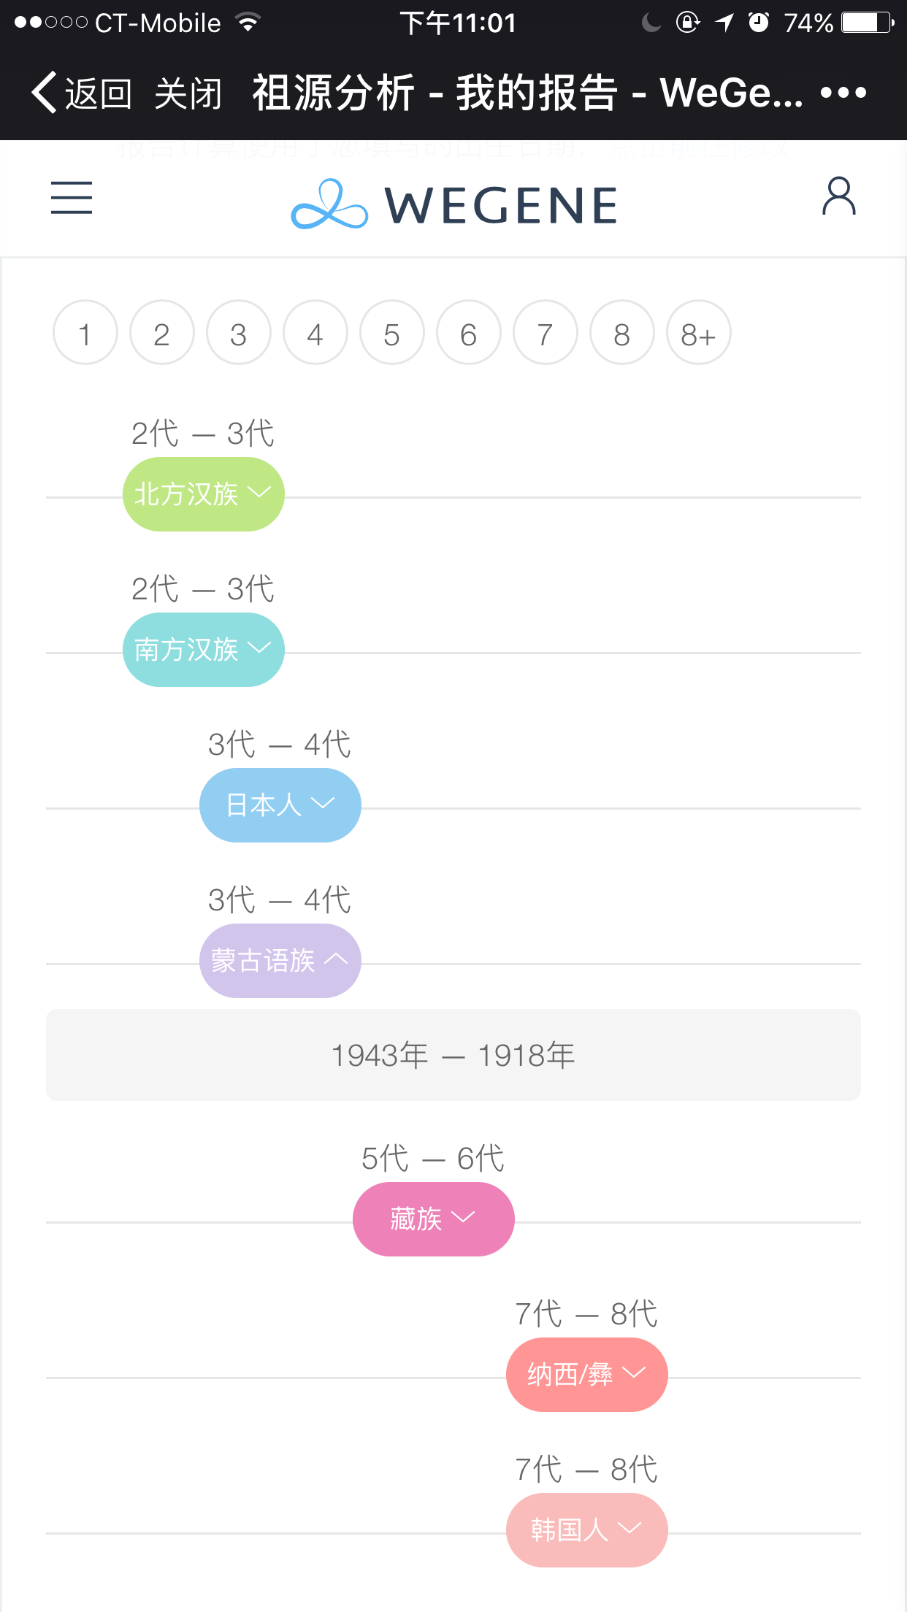Image resolution: width=907 pixels, height=1612 pixels.
Task: Expand the 日本人 ancestry tag
Action: [280, 805]
